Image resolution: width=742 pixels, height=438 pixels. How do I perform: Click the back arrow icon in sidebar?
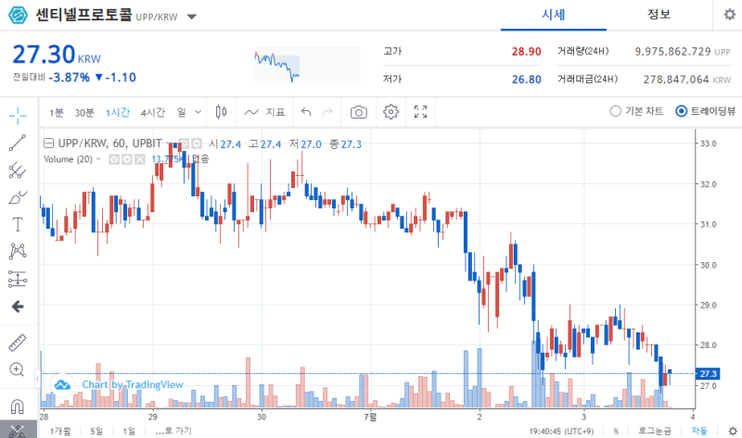[18, 307]
